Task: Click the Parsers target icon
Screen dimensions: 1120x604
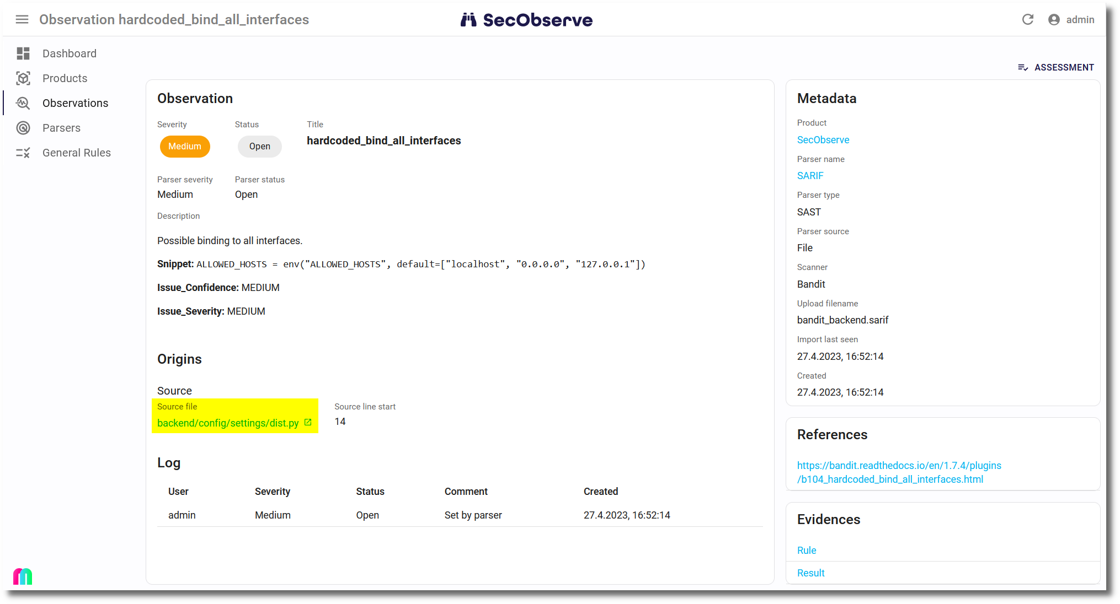Action: point(23,128)
